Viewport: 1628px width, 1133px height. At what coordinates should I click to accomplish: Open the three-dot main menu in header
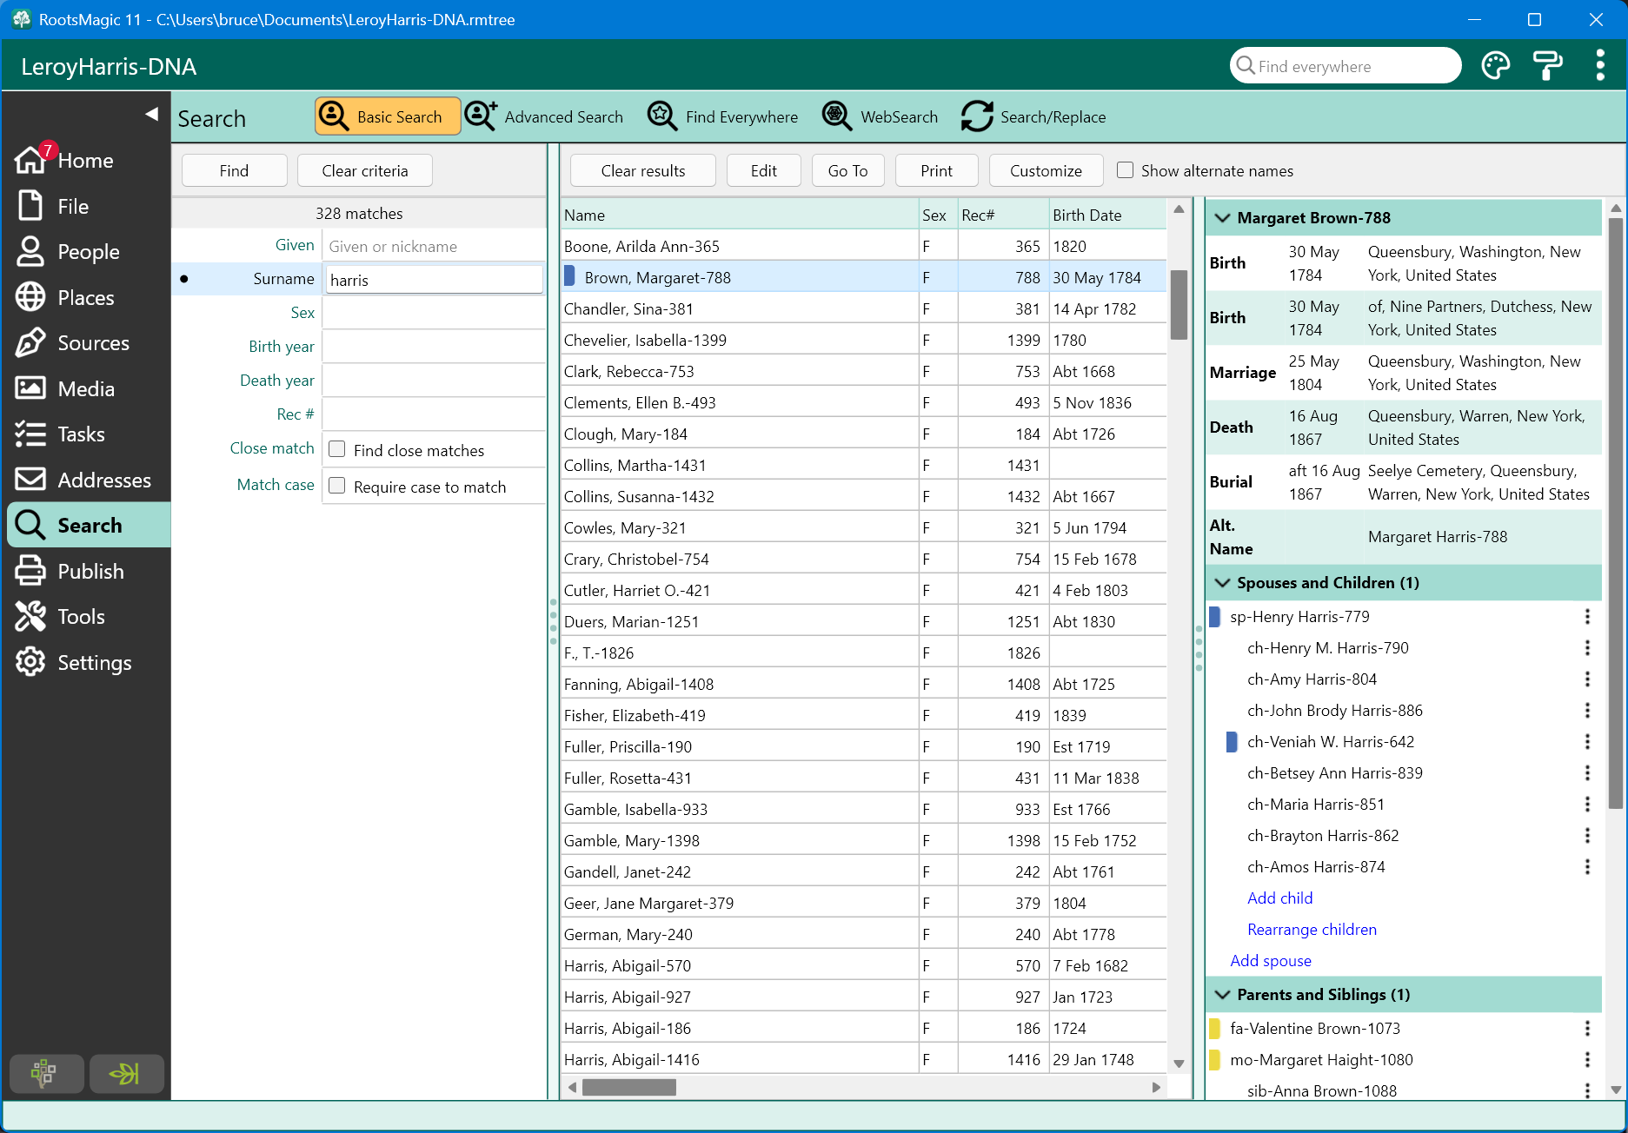click(x=1599, y=66)
